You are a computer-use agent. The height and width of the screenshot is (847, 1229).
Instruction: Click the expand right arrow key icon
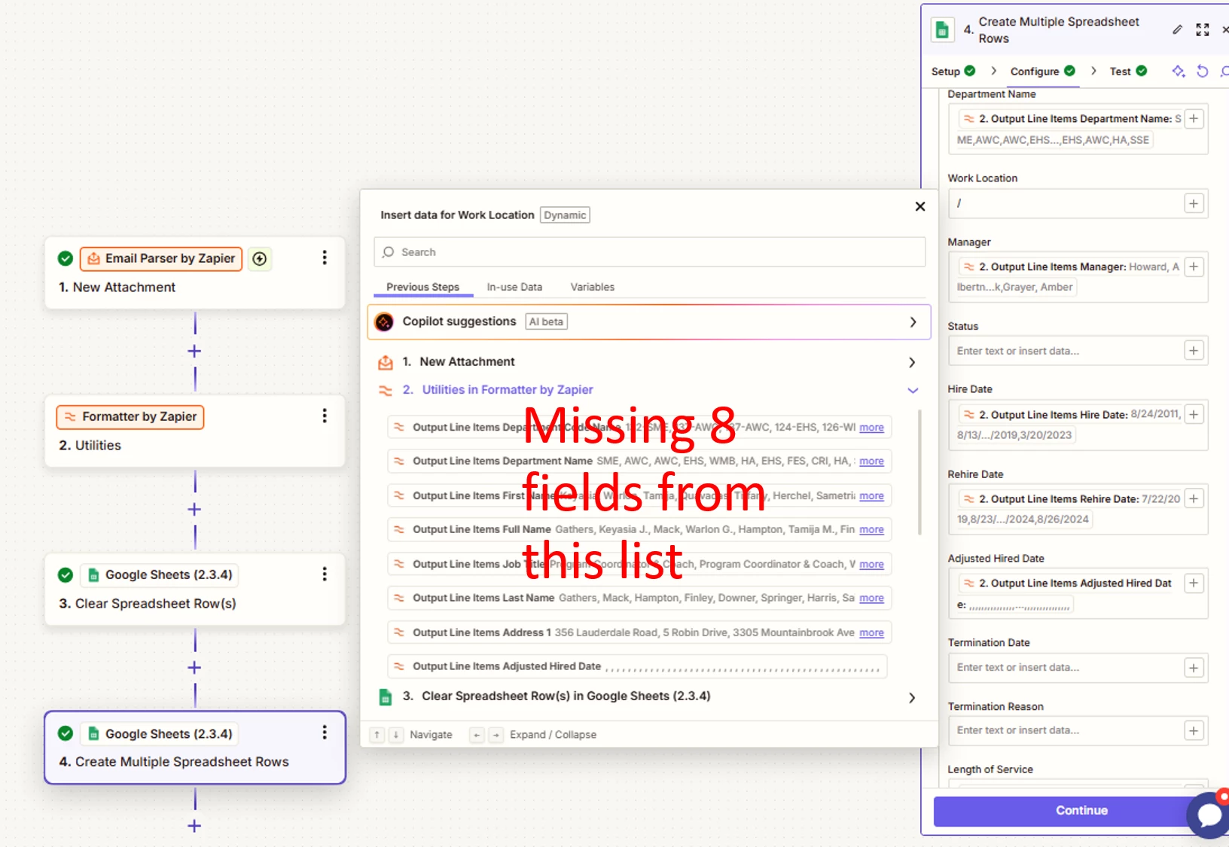(x=496, y=735)
